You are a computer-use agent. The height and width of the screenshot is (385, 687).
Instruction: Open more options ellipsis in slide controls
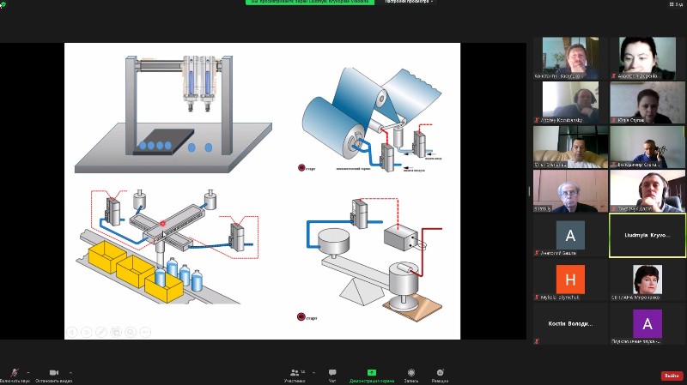tap(145, 332)
